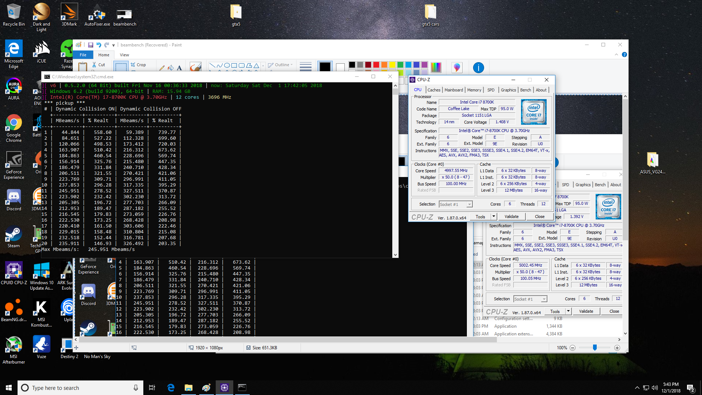This screenshot has height=395, width=702.
Task: Pick the Rounded rectangle shape in Paint
Action: [x=241, y=65]
